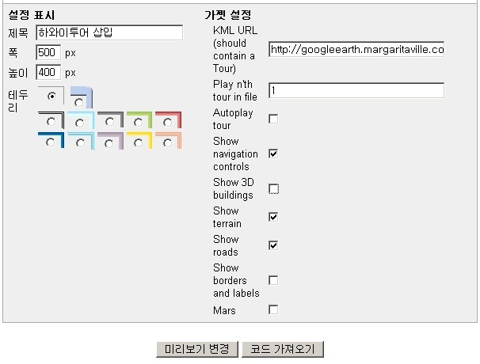Click the 폭 width field showing 500
The width and height of the screenshot is (480, 364).
(48, 52)
